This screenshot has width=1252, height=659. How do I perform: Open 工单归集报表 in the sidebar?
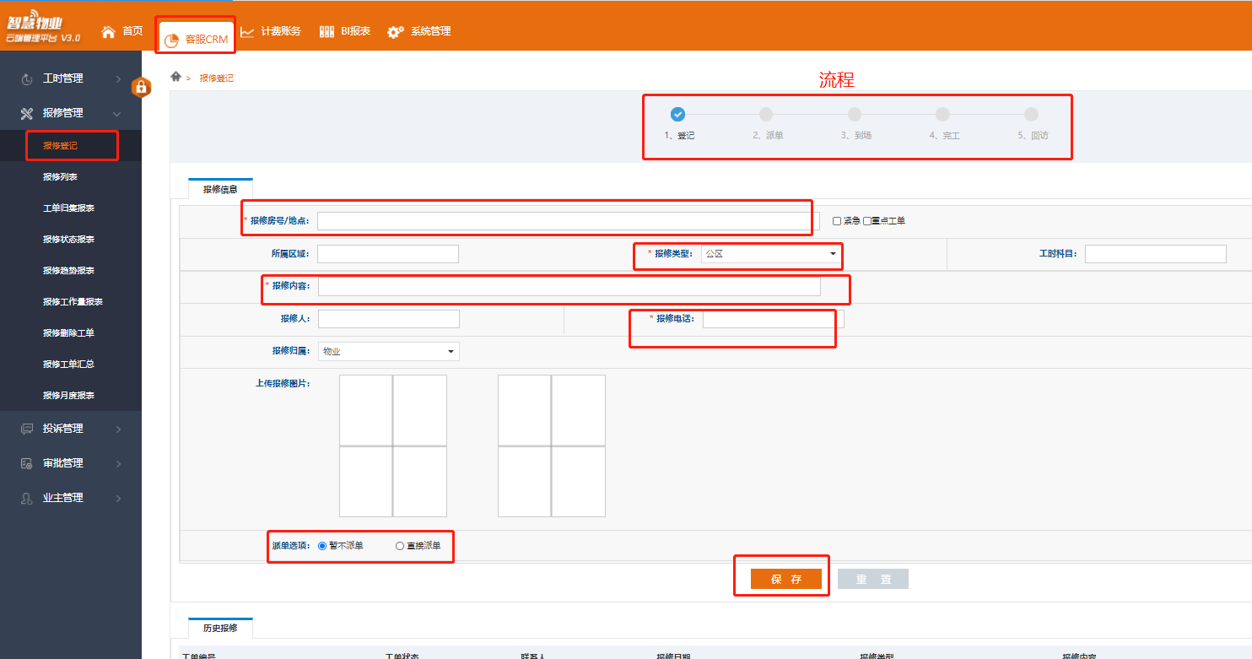(x=68, y=208)
